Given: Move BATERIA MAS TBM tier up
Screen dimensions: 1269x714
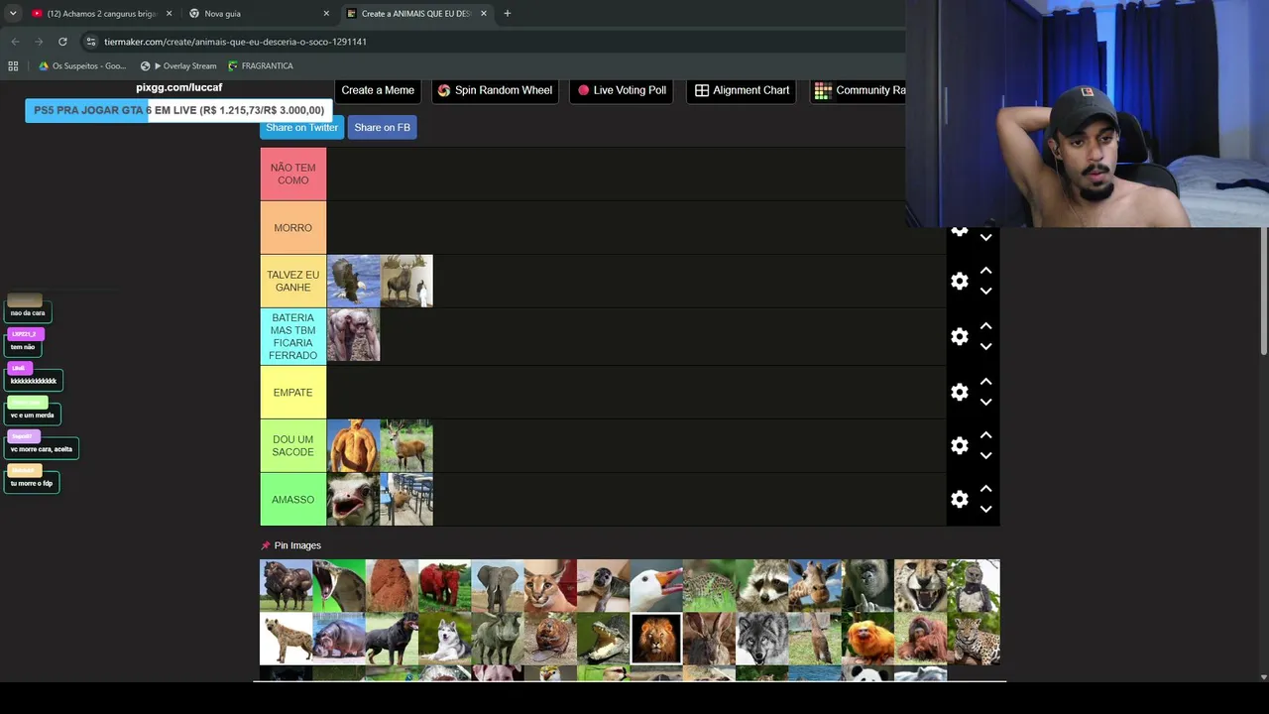Looking at the screenshot, I should (x=985, y=326).
